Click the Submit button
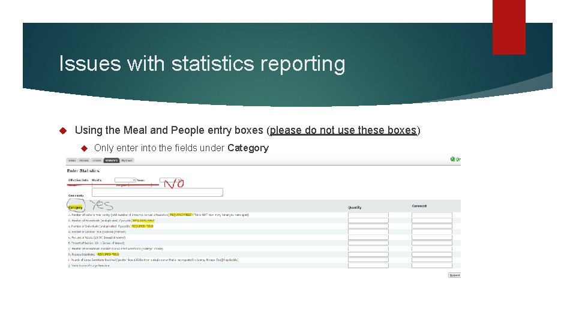The width and height of the screenshot is (576, 324). [x=454, y=275]
